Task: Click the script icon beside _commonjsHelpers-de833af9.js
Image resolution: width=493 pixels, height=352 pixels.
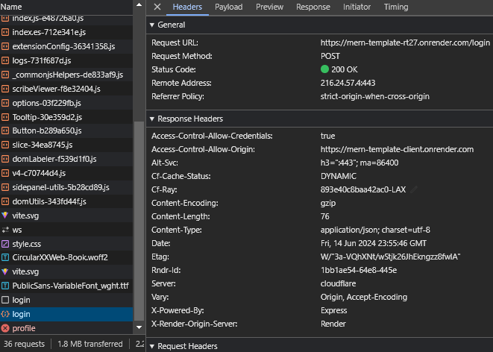Action: click(5, 75)
